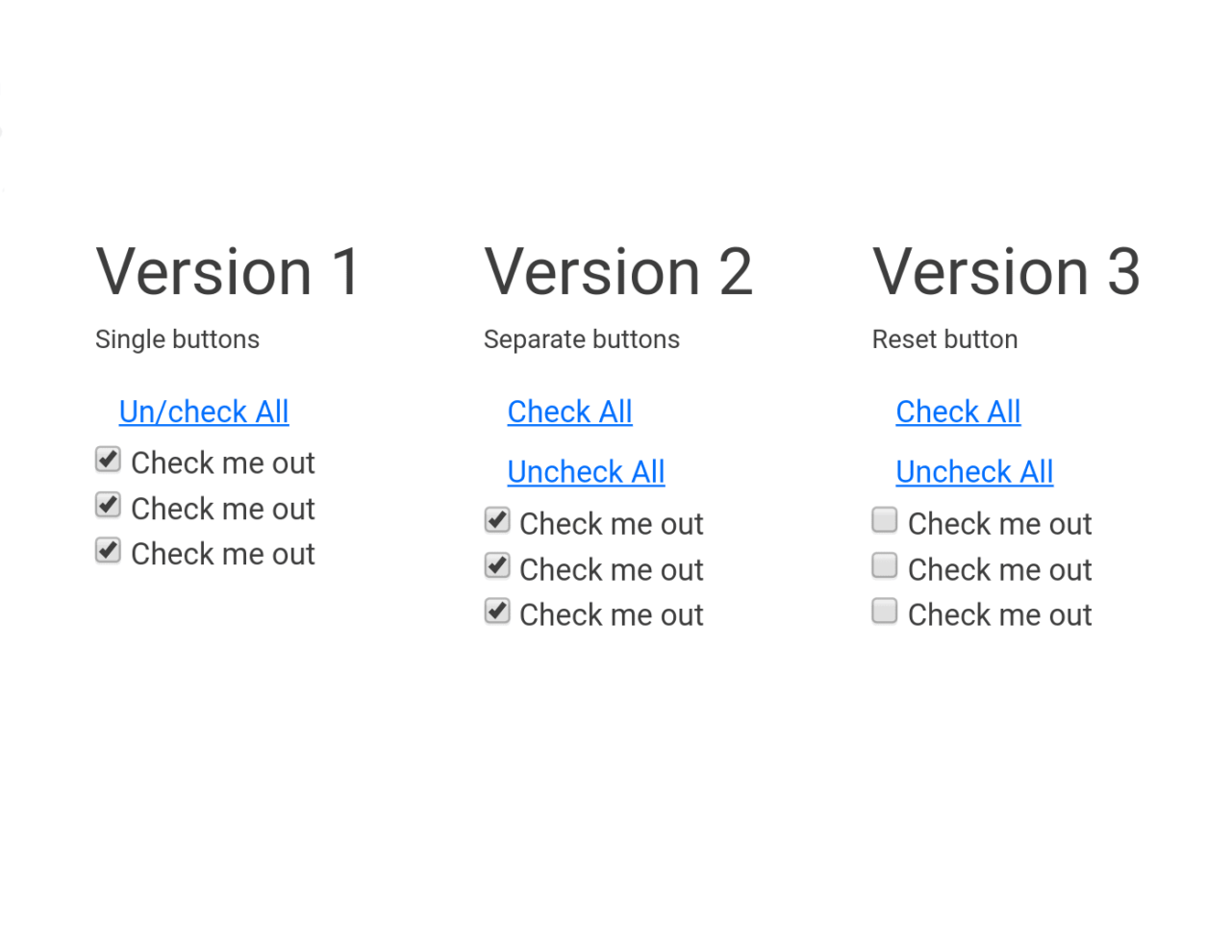Check the first checkbox under Version 3
This screenshot has width=1231, height=925.
(x=884, y=519)
